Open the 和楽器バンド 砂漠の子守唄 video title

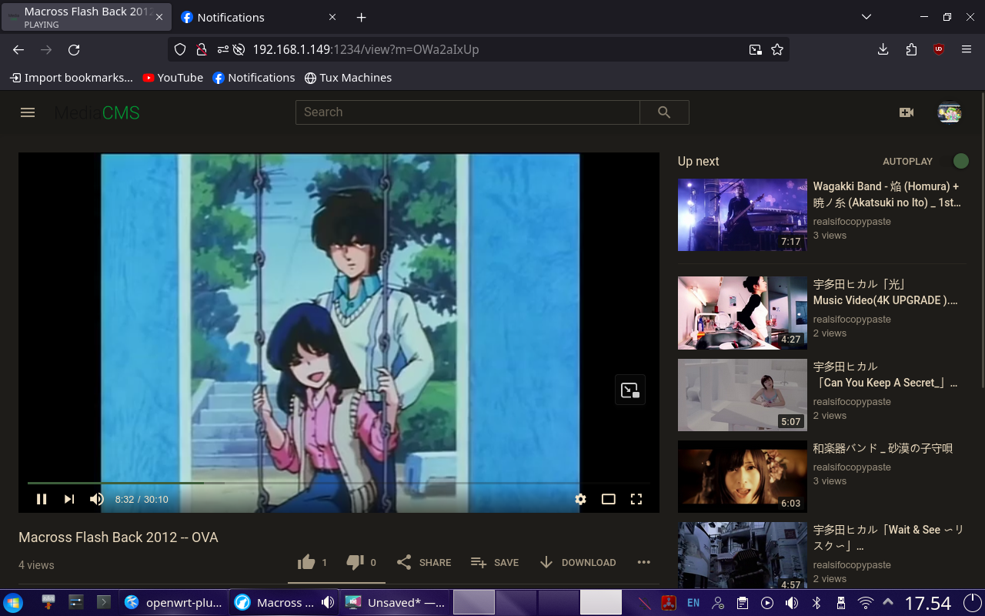pyautogui.click(x=883, y=448)
